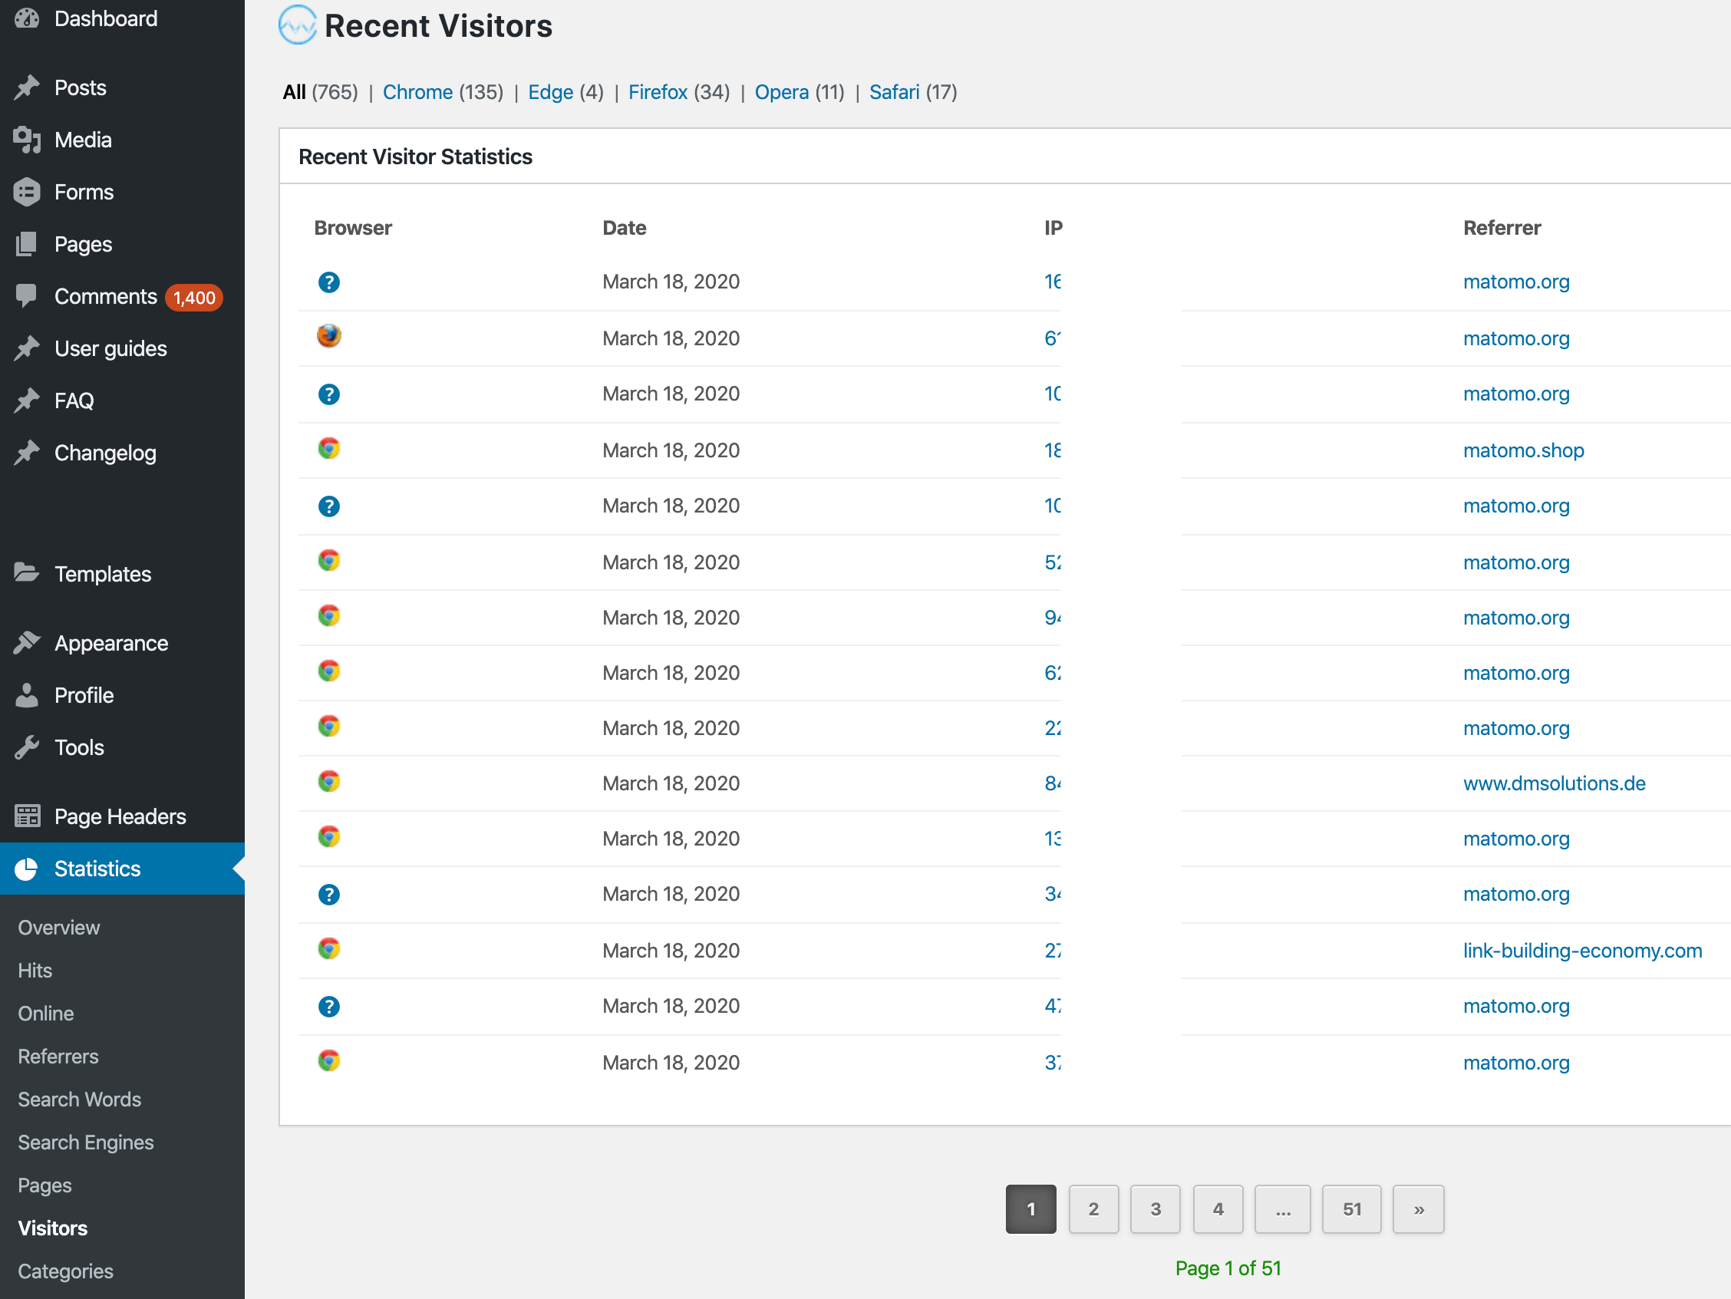Click the Safari browser filter option
The width and height of the screenshot is (1731, 1299).
click(x=900, y=91)
